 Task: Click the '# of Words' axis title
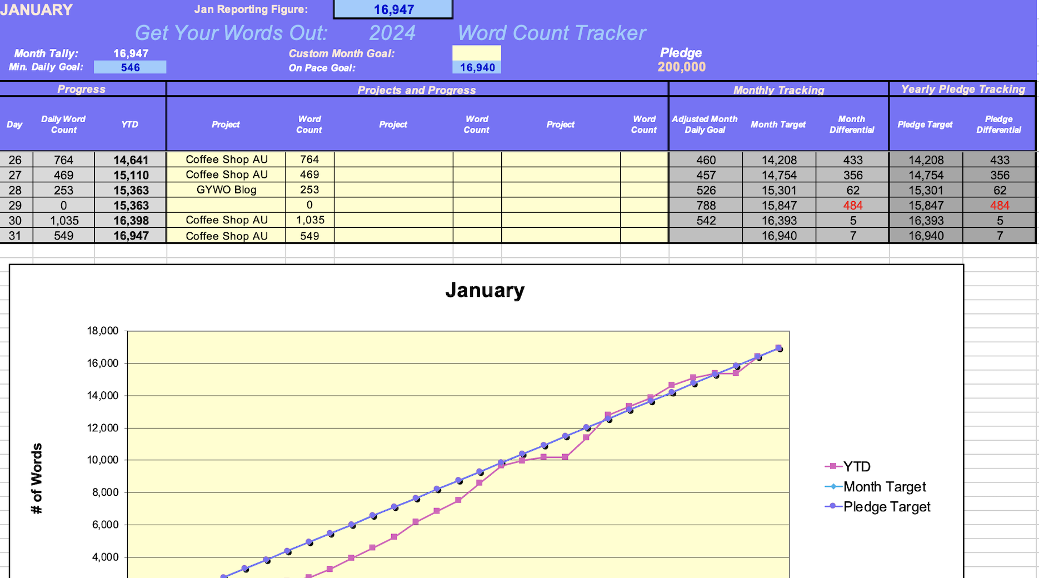coord(37,478)
